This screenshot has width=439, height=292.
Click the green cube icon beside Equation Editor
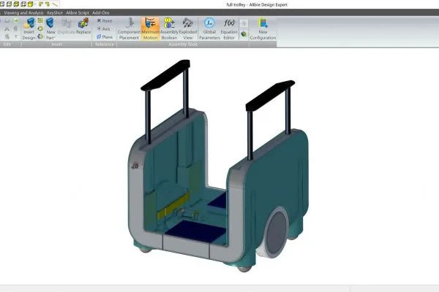(244, 34)
